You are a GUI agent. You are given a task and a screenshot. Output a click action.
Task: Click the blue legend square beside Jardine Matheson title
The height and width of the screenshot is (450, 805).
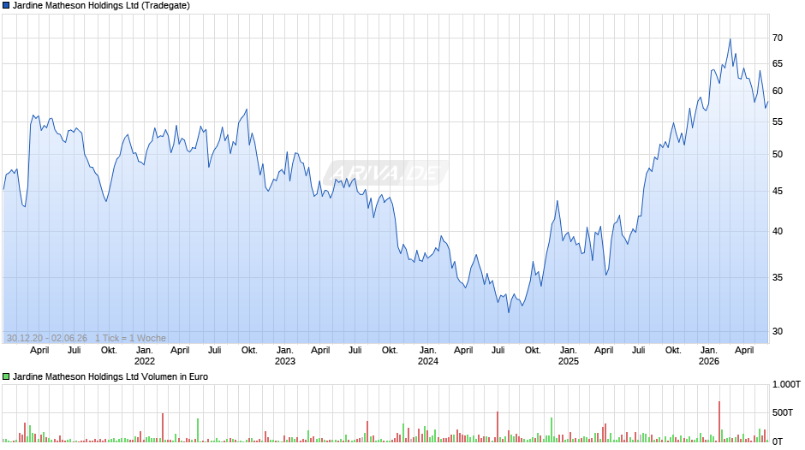pyautogui.click(x=6, y=6)
